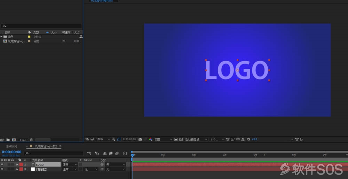Switch to 渲染队列 tab
Screen dimensions: 348x179
[x=11, y=146]
